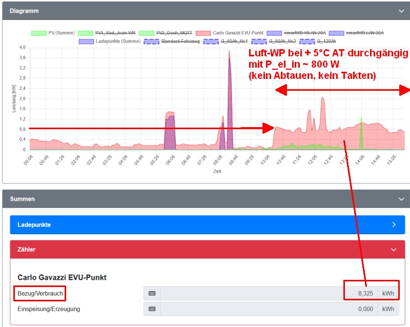
Task: Toggle smartWB-WLAN-20A legend entry
Action: (296, 33)
